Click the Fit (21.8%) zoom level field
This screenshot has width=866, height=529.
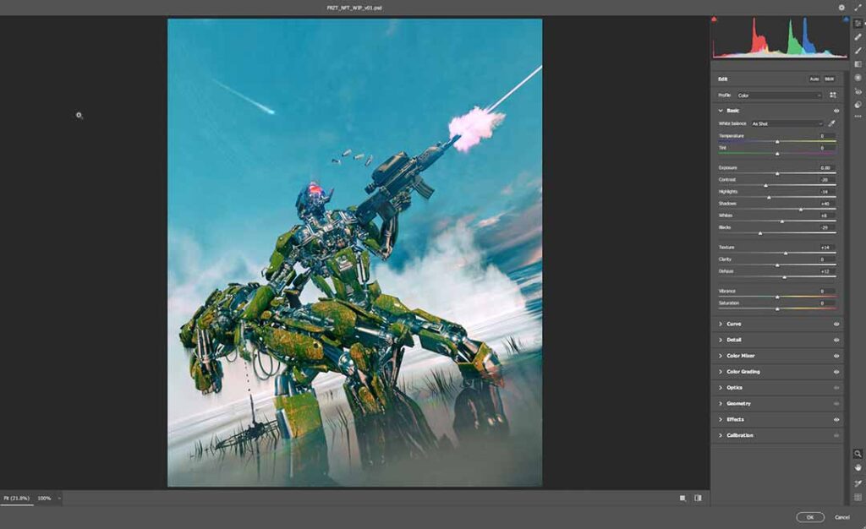click(16, 499)
